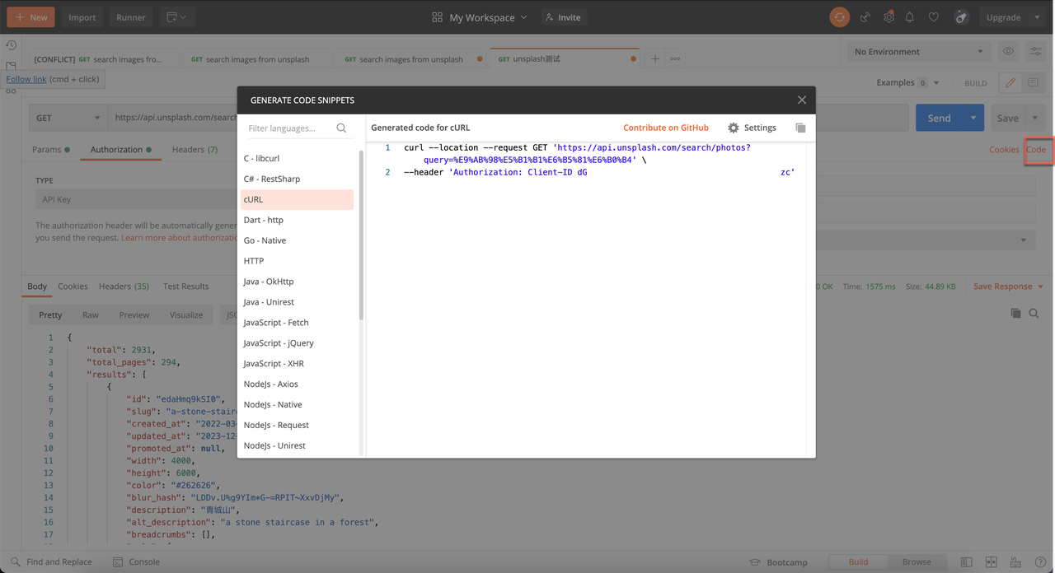Viewport: 1055px width, 573px height.
Task: Open the user avatar menu
Action: click(960, 16)
